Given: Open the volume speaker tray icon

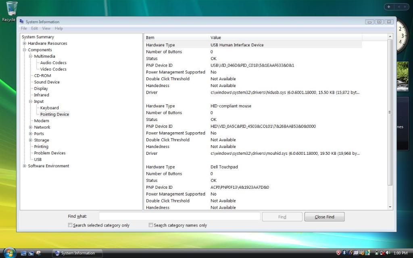Looking at the screenshot, I should (388, 253).
